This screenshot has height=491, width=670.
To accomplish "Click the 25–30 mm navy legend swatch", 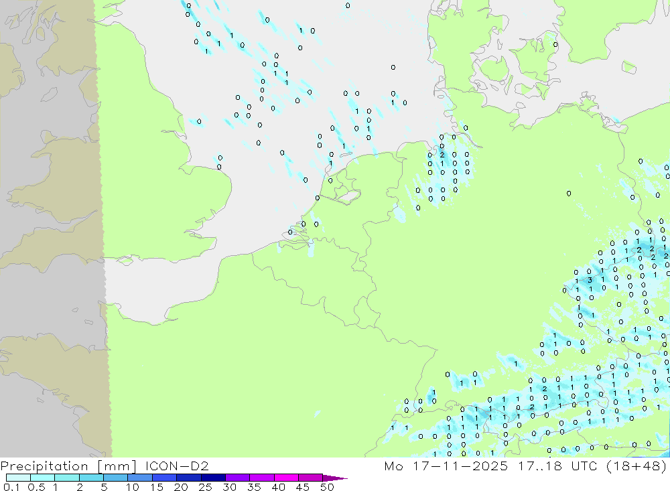I will 213,478.
